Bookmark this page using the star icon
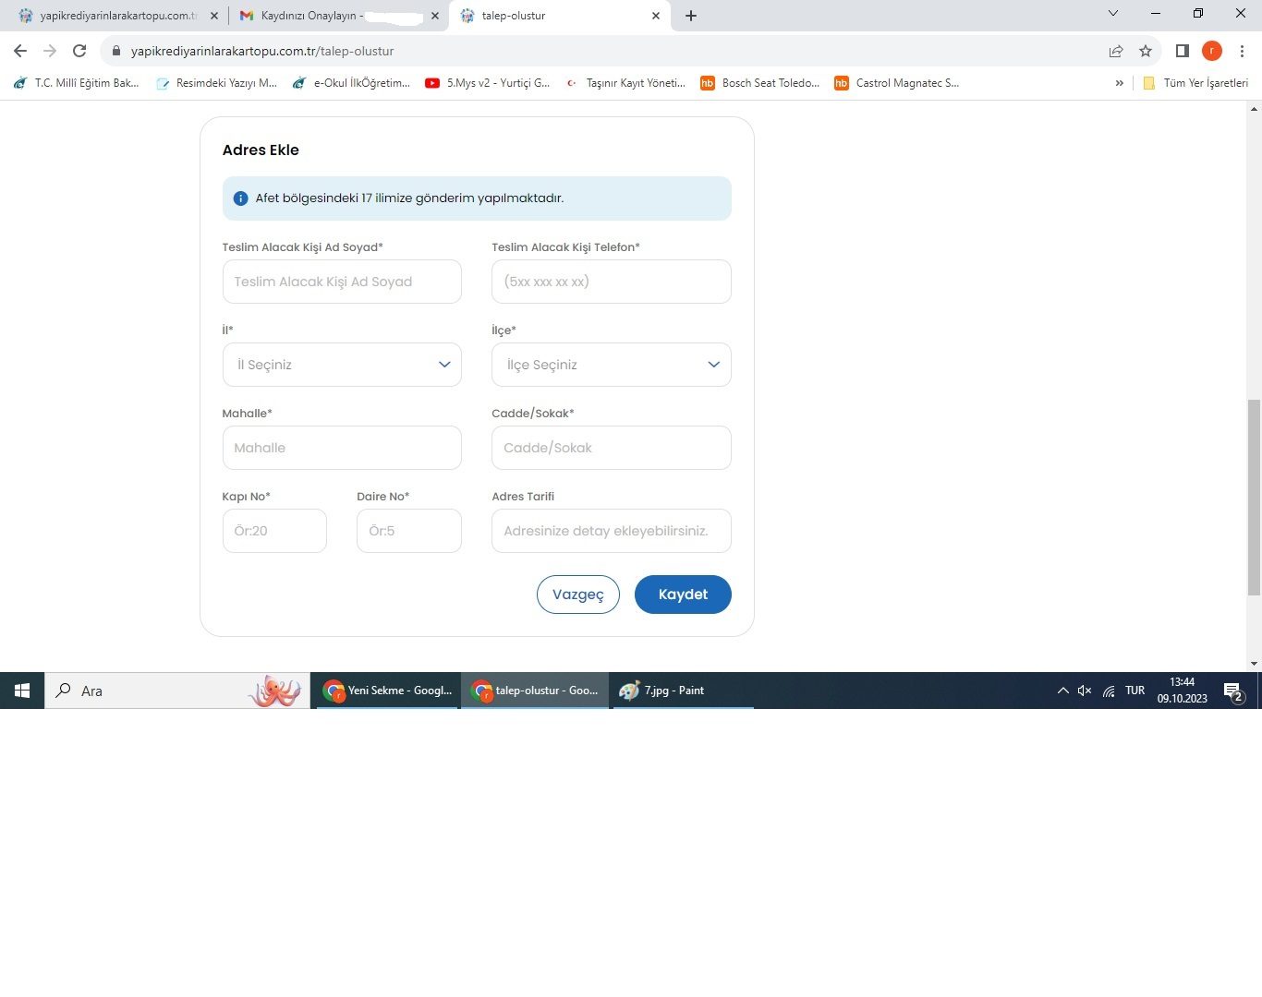The height and width of the screenshot is (997, 1262). pos(1146,51)
